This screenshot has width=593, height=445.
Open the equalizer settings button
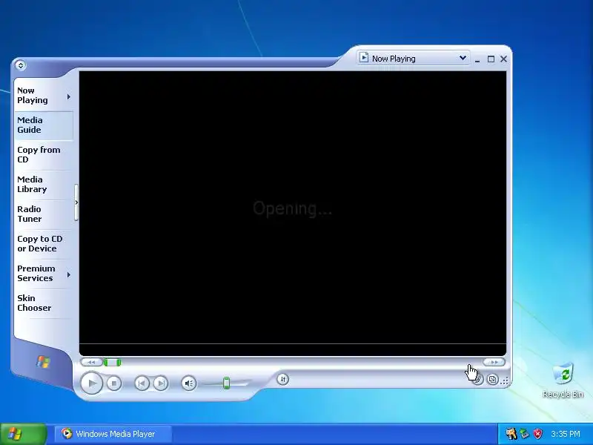point(282,379)
